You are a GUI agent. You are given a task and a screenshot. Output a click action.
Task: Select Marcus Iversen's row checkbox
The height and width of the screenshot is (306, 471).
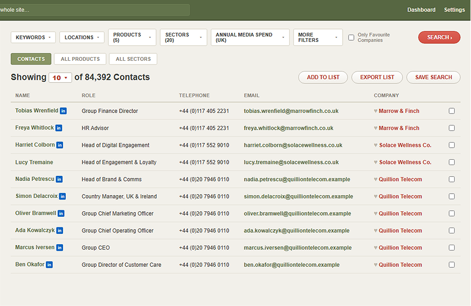(452, 247)
